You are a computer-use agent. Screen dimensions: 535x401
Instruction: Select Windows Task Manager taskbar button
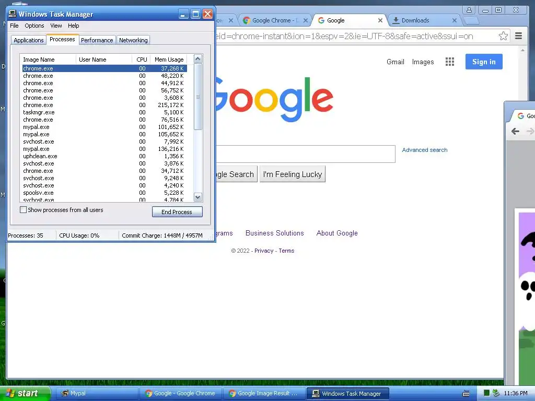pyautogui.click(x=348, y=393)
